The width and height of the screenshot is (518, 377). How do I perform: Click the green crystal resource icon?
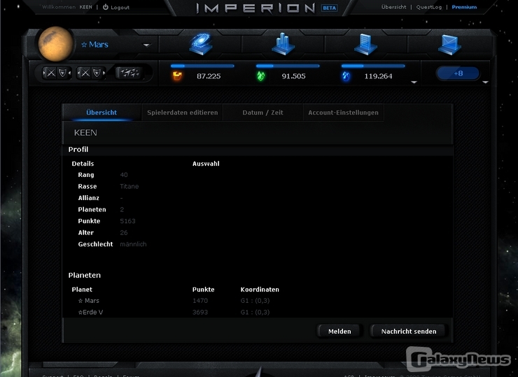tap(262, 76)
